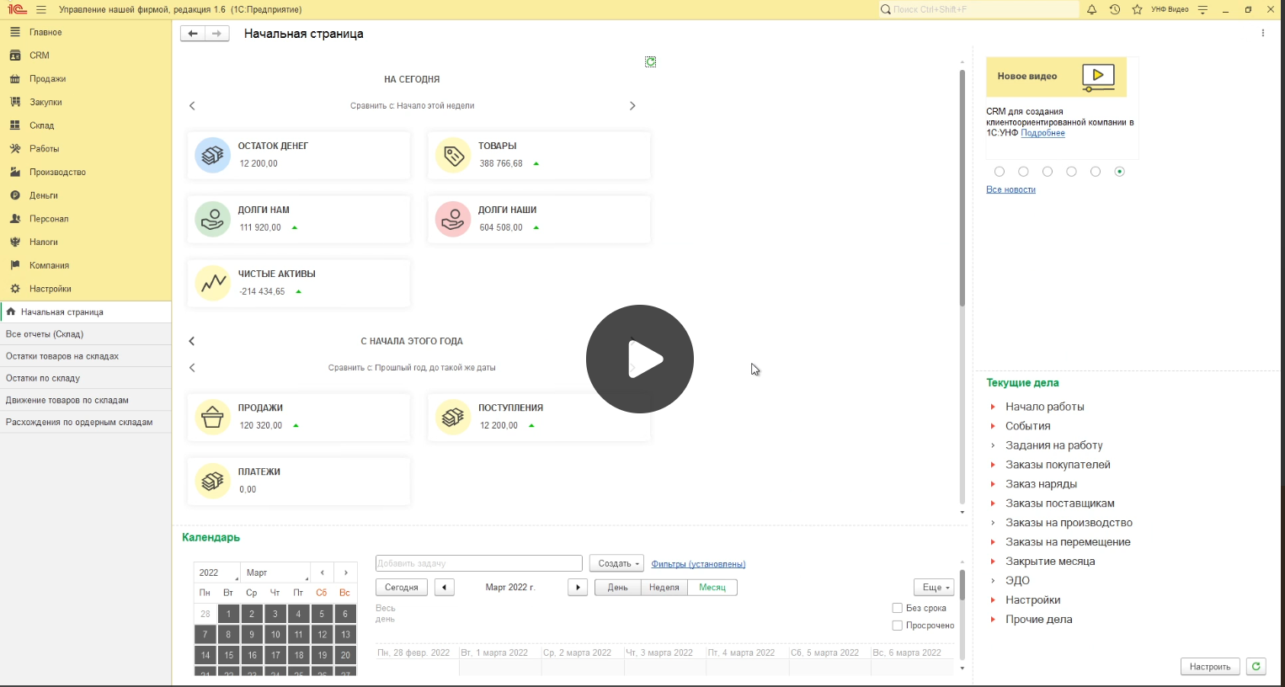Open the main hamburger menu in title bar
Image resolution: width=1285 pixels, height=687 pixels.
point(41,9)
